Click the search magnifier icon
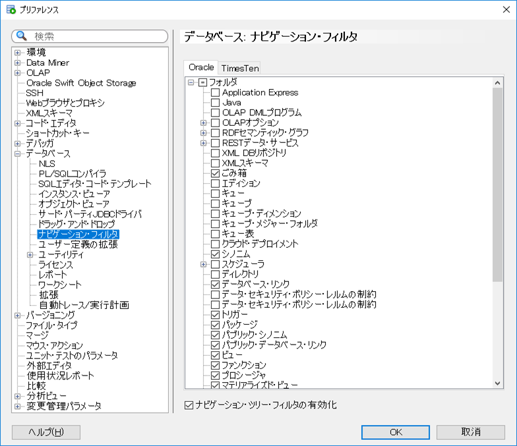 point(21,36)
